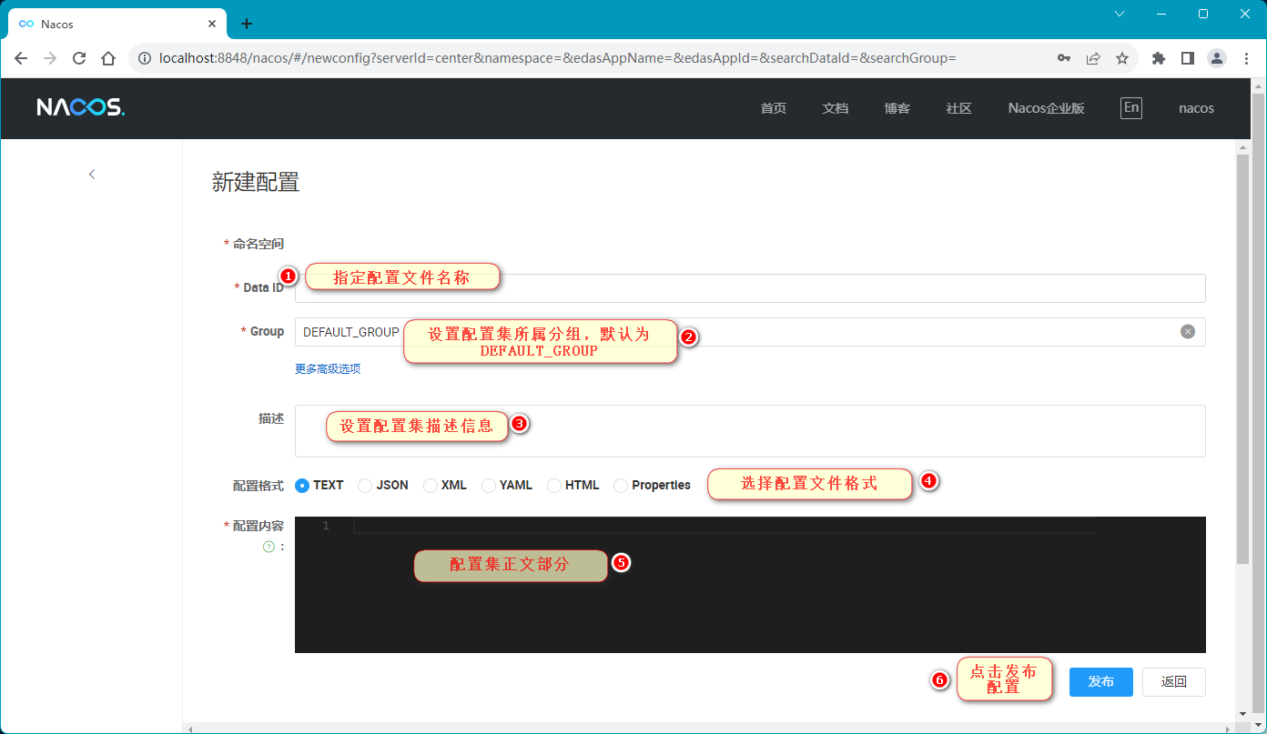Open Chrome three-dot menu
This screenshot has width=1267, height=734.
pos(1246,58)
